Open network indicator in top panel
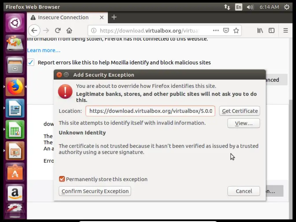Viewport: 296px width, 222px height. coord(227,7)
